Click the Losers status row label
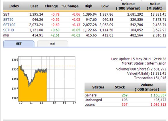The height and width of the screenshot is (121, 168). pos(90,105)
